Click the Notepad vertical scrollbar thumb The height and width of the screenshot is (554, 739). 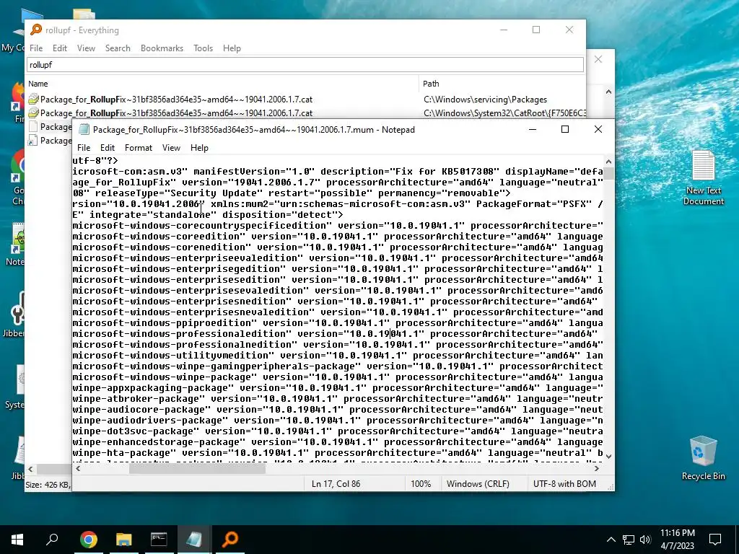tap(608, 174)
